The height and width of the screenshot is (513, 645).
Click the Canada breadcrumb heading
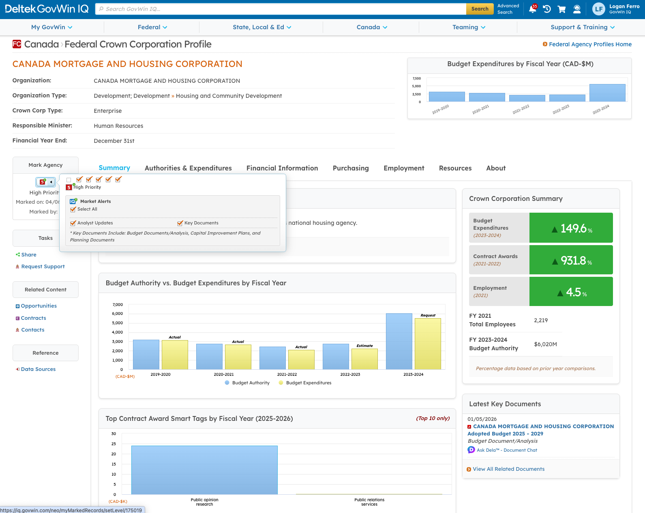(x=41, y=44)
